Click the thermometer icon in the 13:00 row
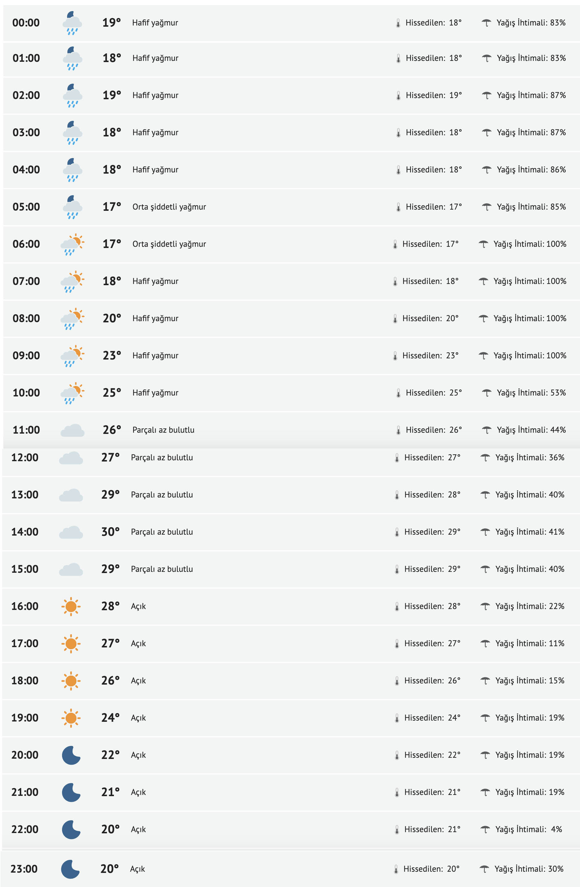580x887 pixels. [x=397, y=495]
